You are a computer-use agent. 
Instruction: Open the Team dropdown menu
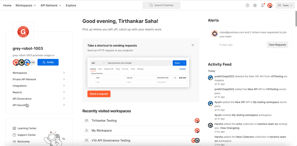click(x=285, y=5)
